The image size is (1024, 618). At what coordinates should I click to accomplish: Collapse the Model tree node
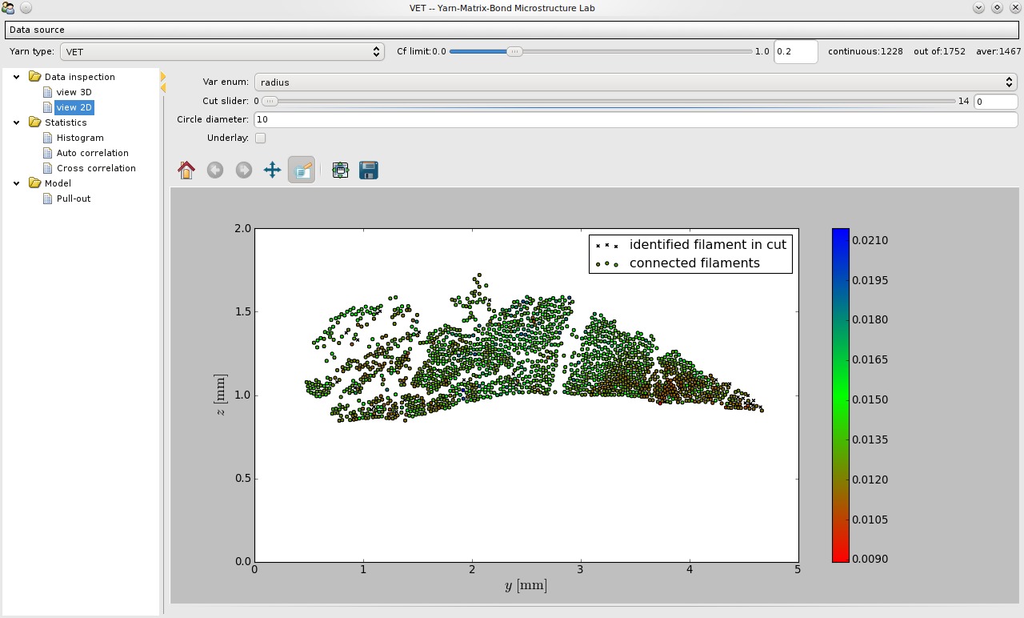coord(17,183)
